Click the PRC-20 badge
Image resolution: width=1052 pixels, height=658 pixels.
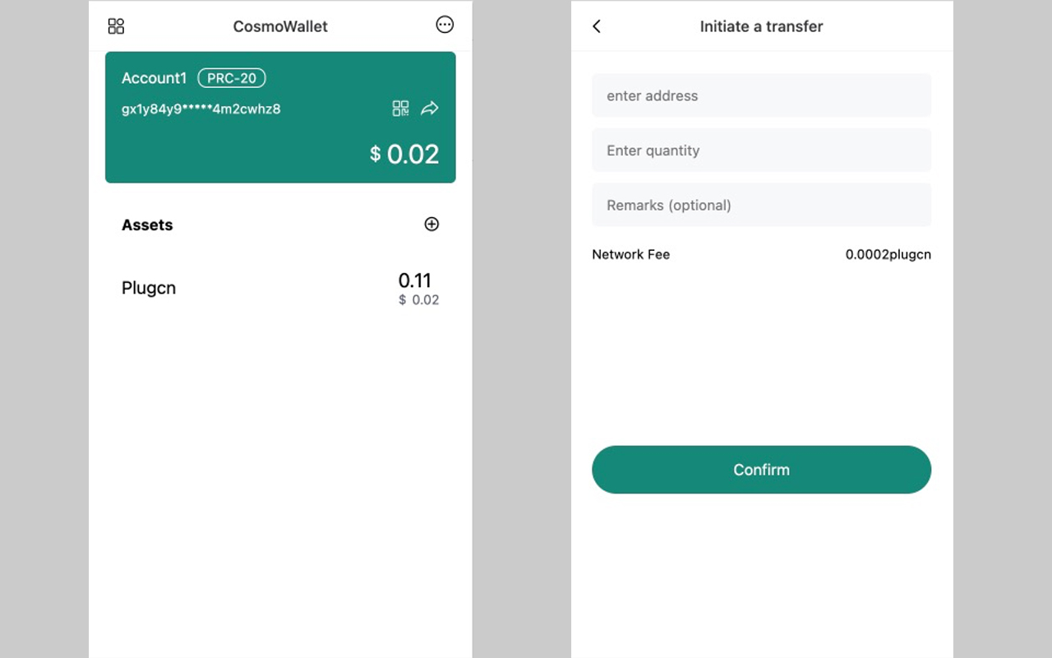(x=232, y=78)
